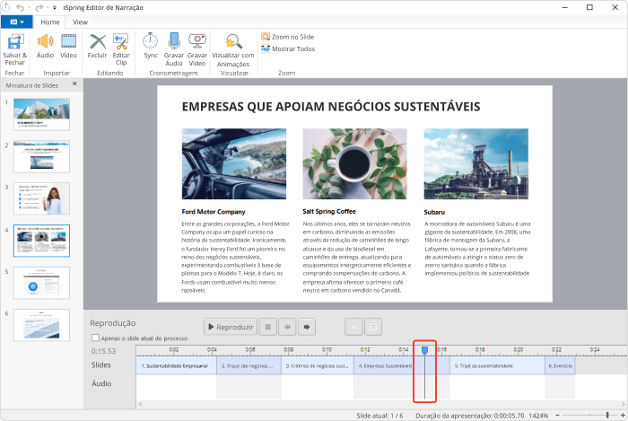Select Zoom no Slide
The height and width of the screenshot is (421, 628).
tap(288, 37)
